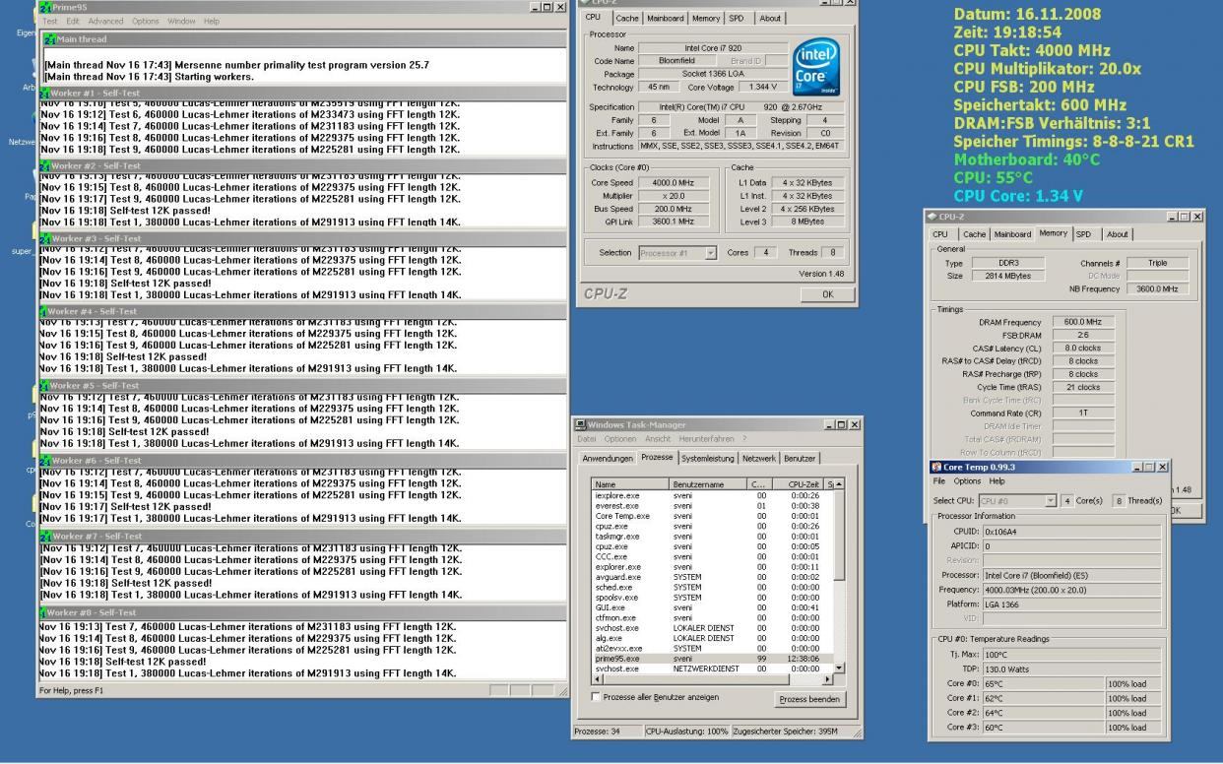Open the Options menu in Prime95
Image resolution: width=1223 pixels, height=764 pixels.
[146, 22]
